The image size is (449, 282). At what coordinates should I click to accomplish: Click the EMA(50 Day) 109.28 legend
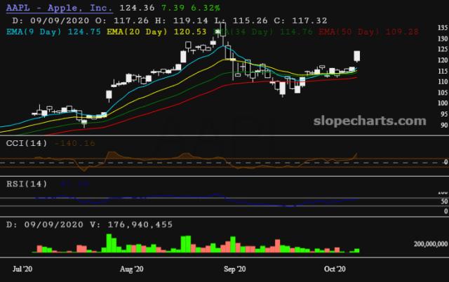[x=368, y=32]
